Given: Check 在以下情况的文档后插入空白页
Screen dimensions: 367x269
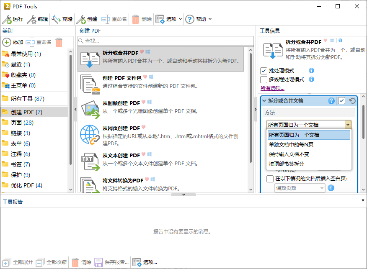Looking at the screenshot, I should (x=270, y=179).
